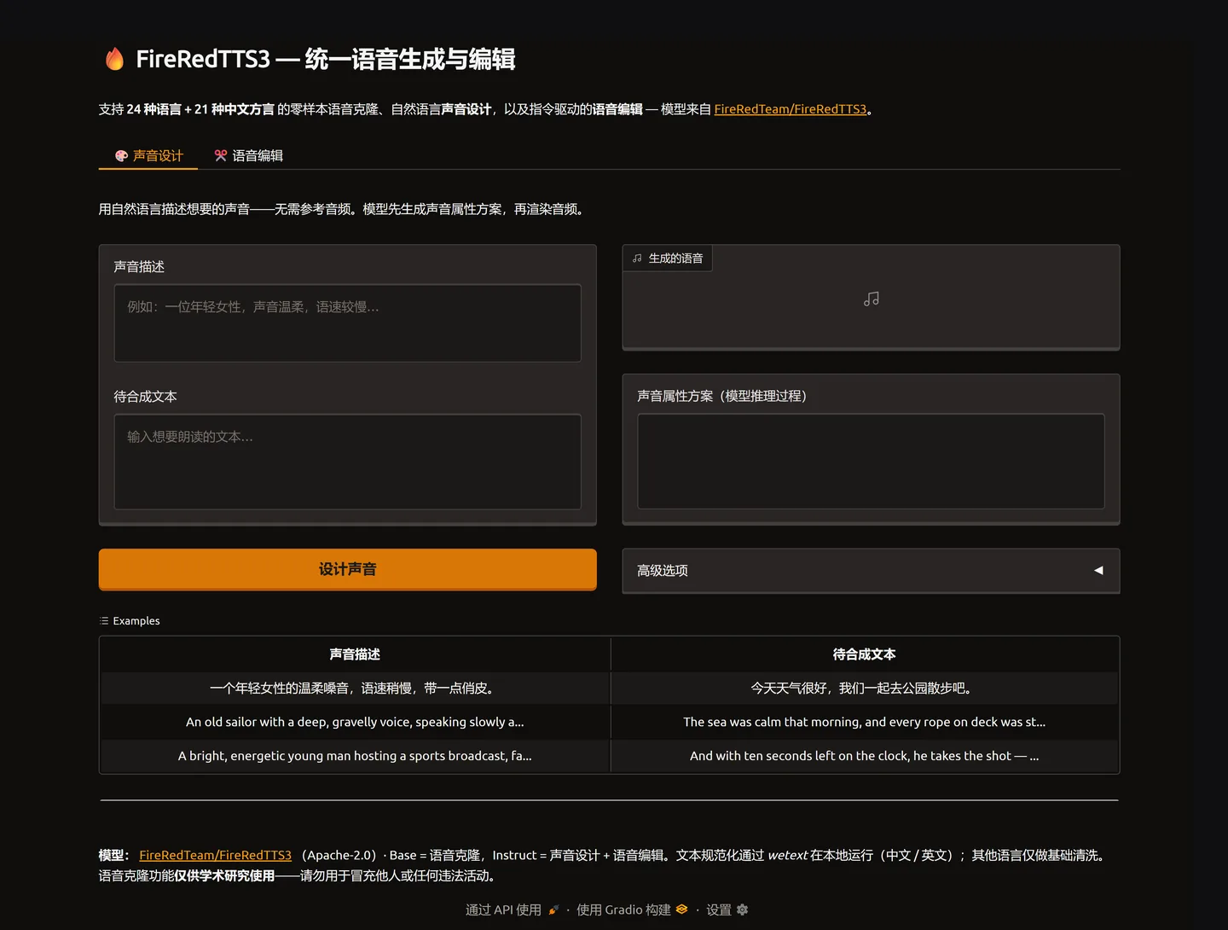Select the 'An old sailor with a deep' example

[x=355, y=722]
